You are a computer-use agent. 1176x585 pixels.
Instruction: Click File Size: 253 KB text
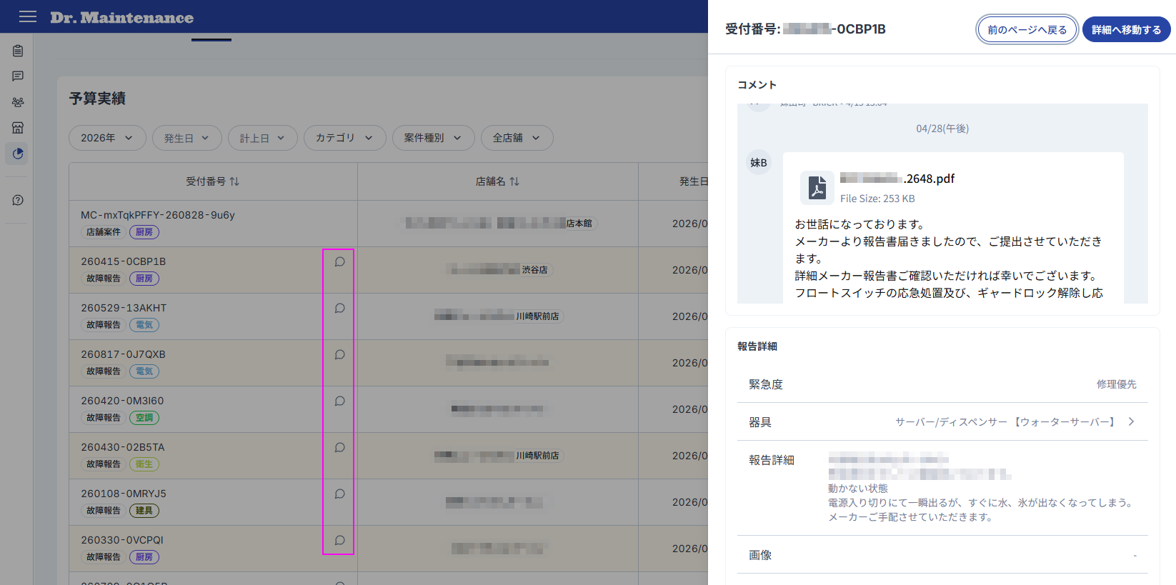pyautogui.click(x=877, y=199)
